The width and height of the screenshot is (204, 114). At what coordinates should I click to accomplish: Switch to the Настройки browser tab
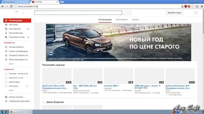pyautogui.click(x=16, y=2)
